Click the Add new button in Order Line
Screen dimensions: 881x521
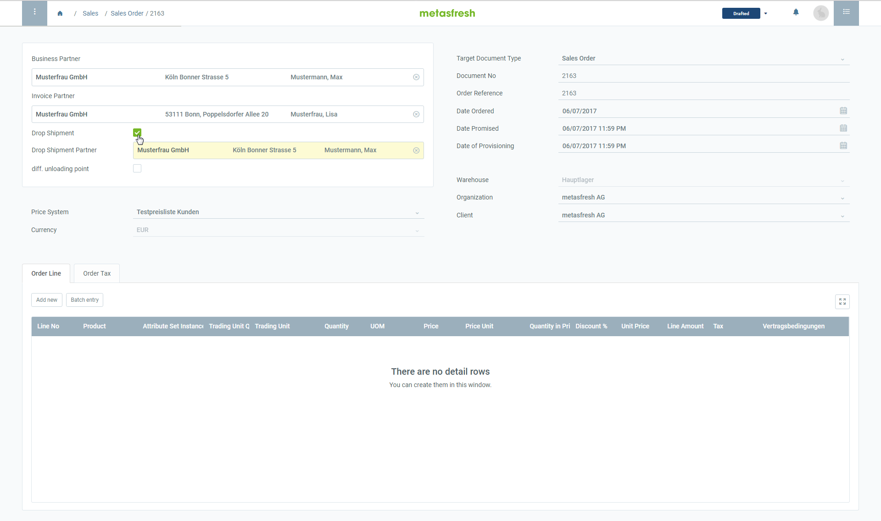(x=46, y=299)
